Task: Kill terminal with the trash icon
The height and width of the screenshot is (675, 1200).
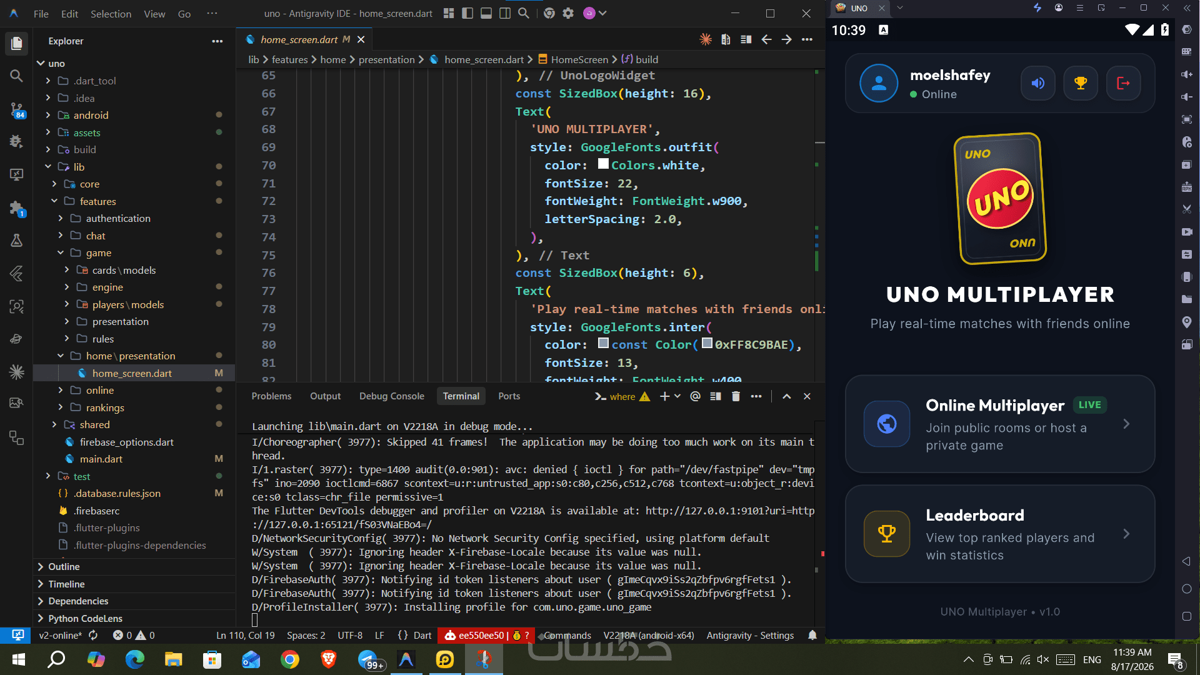Action: [x=736, y=396]
